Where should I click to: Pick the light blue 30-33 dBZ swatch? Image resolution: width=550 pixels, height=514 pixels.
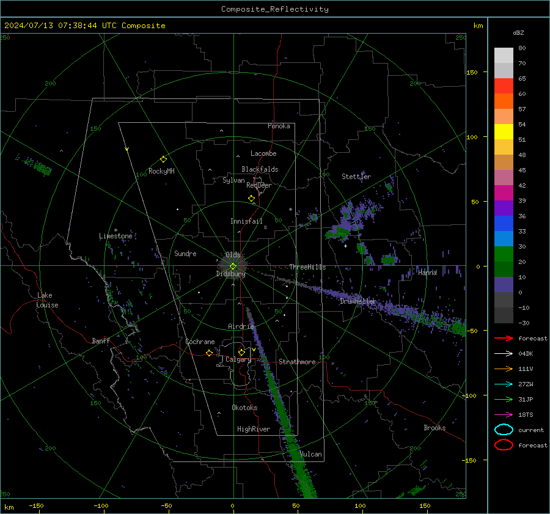pyautogui.click(x=504, y=238)
